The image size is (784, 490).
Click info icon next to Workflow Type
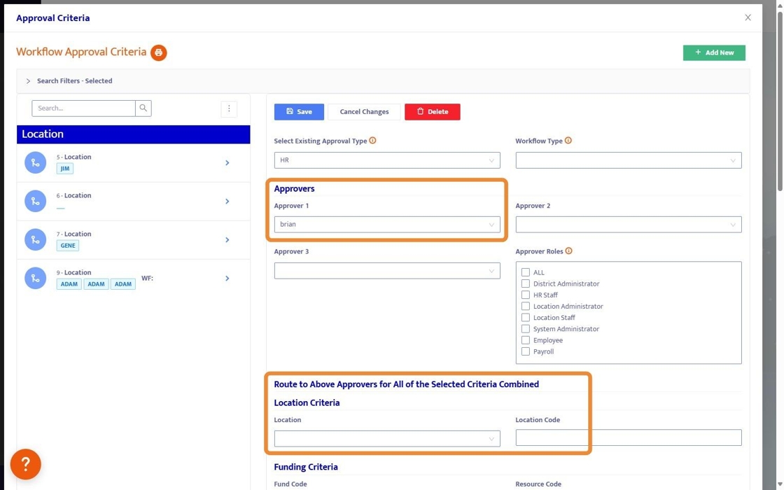pyautogui.click(x=568, y=141)
